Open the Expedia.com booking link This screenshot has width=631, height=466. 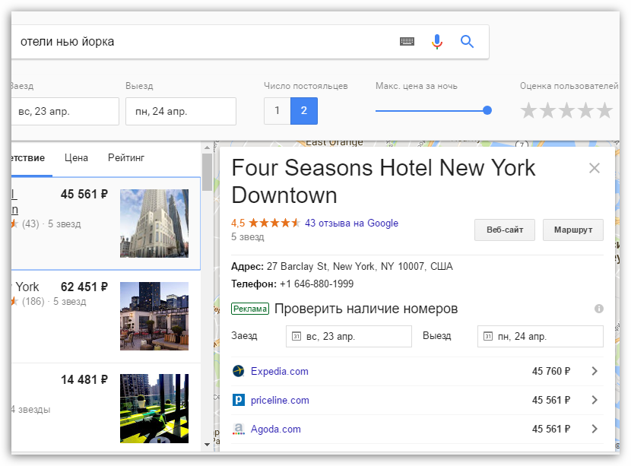[x=279, y=371]
